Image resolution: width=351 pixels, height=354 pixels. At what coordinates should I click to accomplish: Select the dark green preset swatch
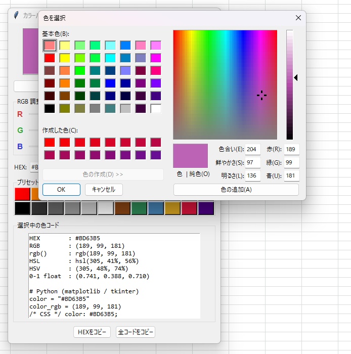coord(139,208)
